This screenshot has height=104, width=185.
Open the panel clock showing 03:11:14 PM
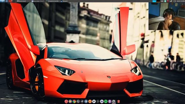pos(180,1)
